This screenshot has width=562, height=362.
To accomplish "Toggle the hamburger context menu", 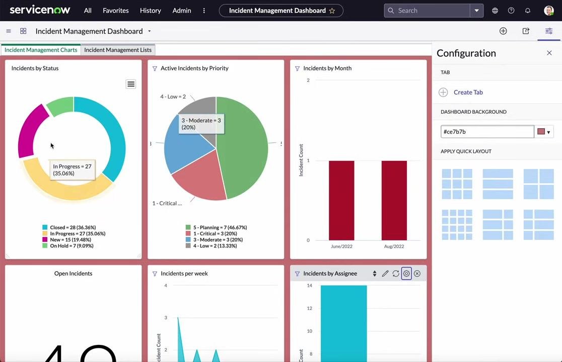I will 9,31.
